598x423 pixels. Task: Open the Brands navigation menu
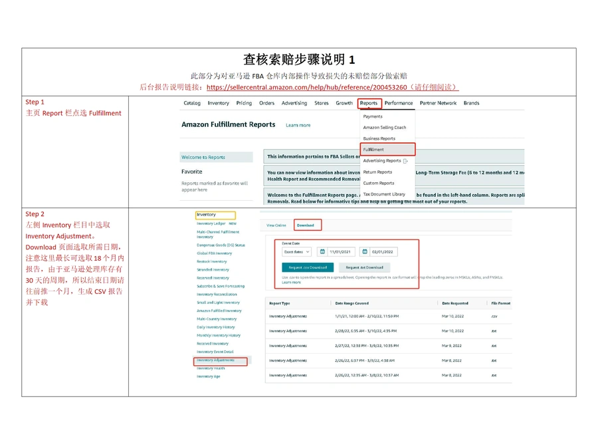(x=471, y=103)
